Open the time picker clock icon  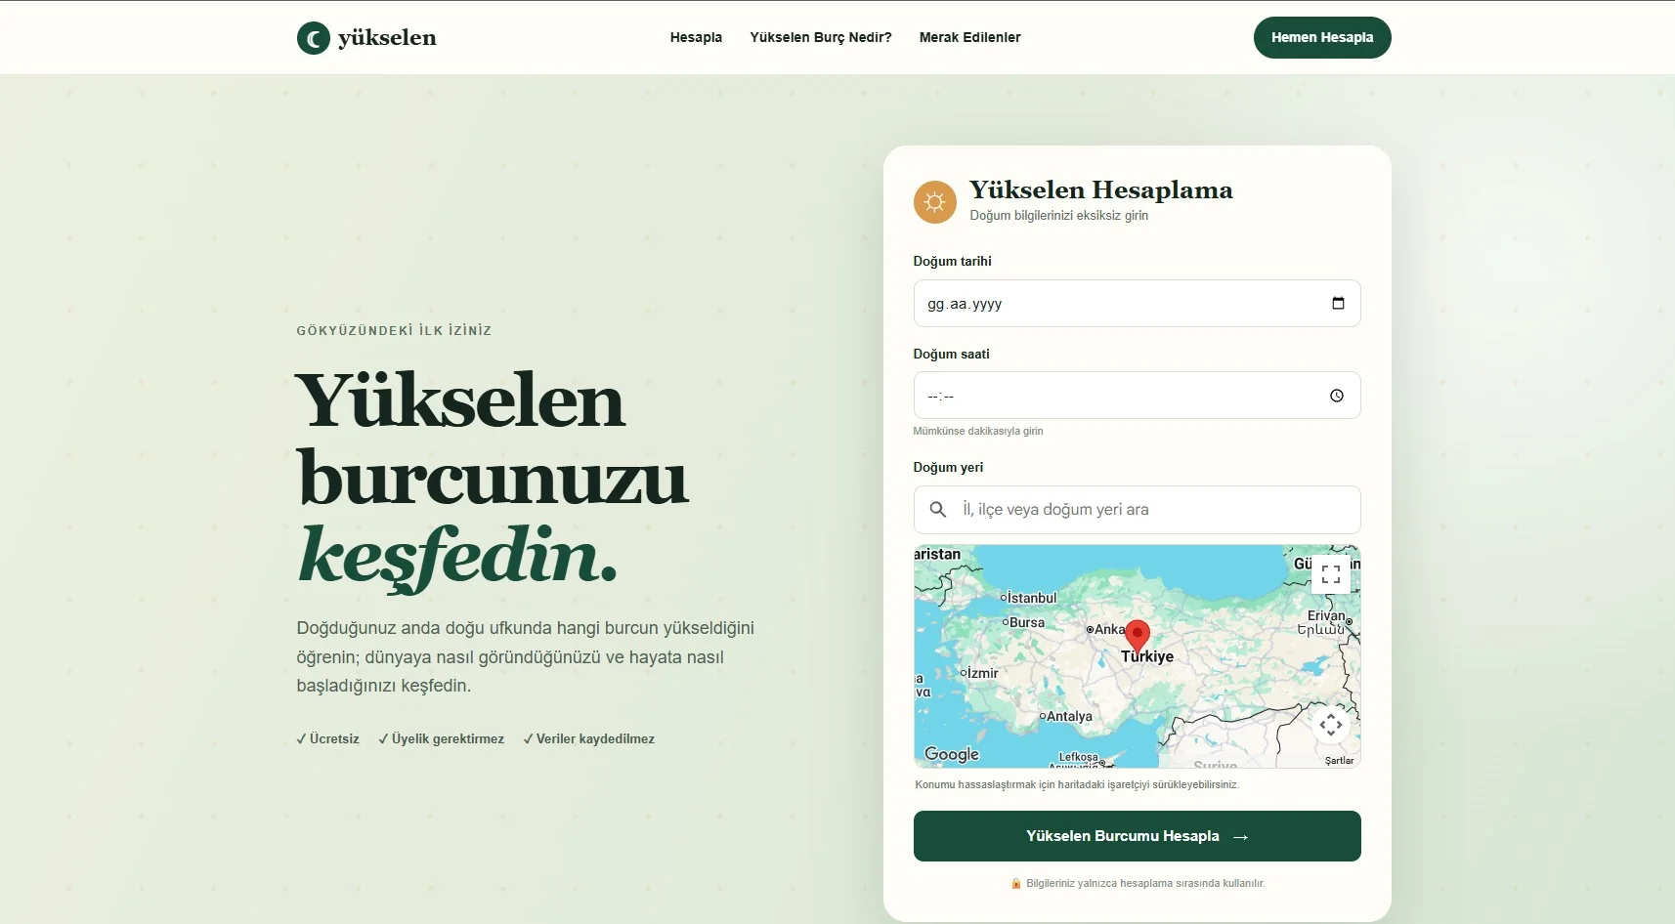1337,396
